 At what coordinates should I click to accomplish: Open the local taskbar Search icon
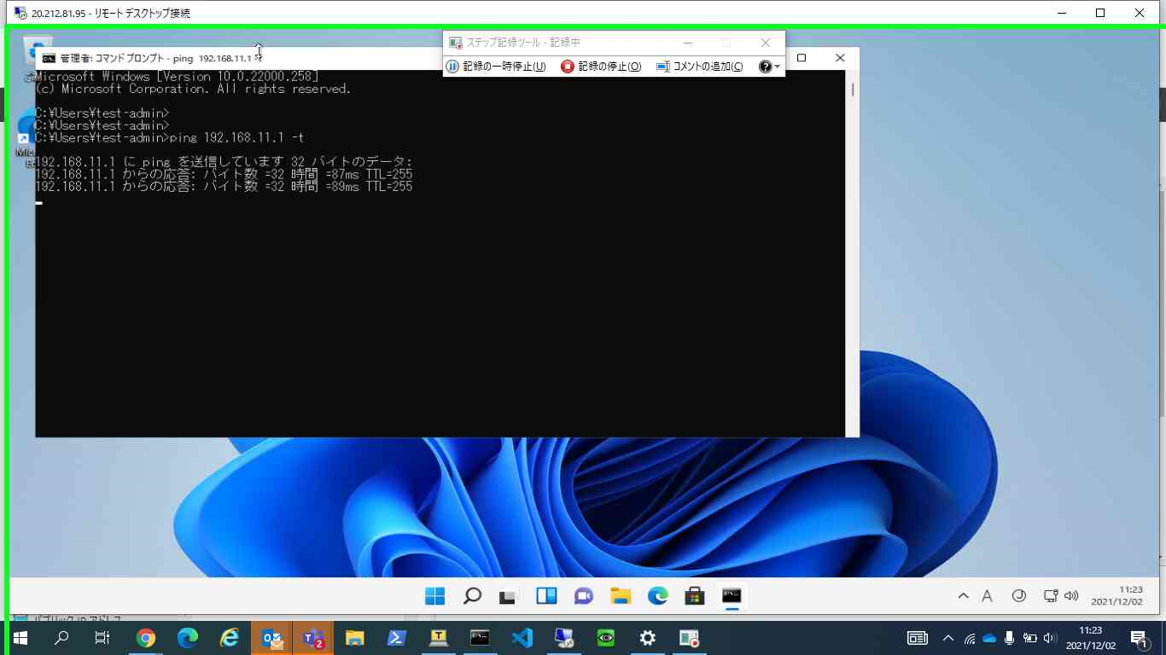tap(61, 638)
